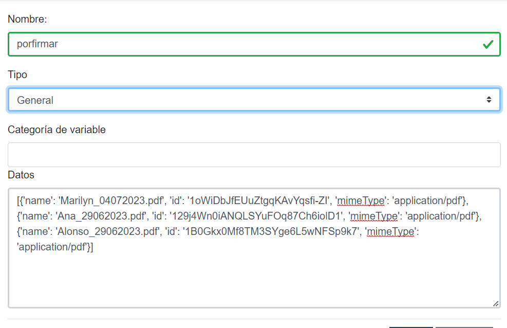
Task: Click the Categoría de variable label
Action: 57,130
